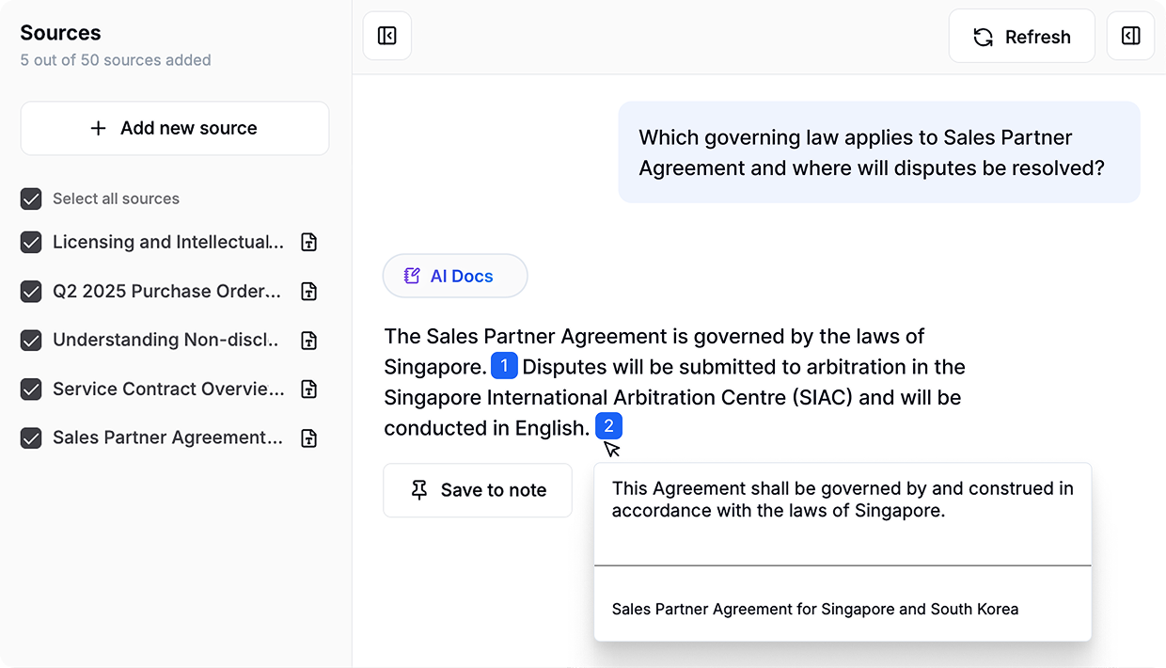
Task: Uncheck the Licensing and Intellectual source checkbox
Action: click(x=31, y=243)
